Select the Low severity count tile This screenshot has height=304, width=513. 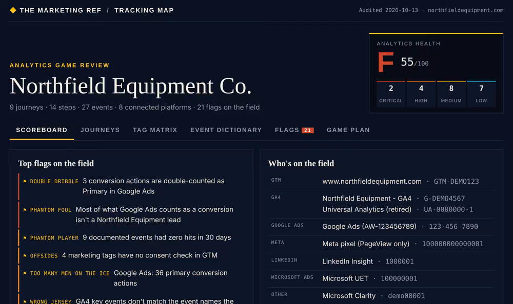pos(481,94)
